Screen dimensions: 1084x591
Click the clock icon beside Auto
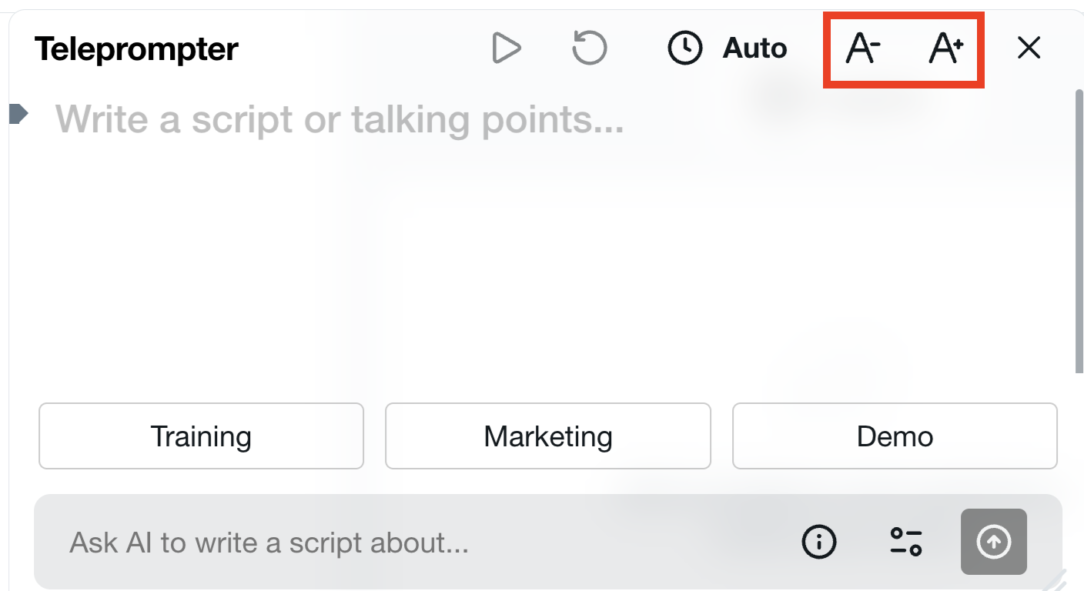click(x=684, y=48)
